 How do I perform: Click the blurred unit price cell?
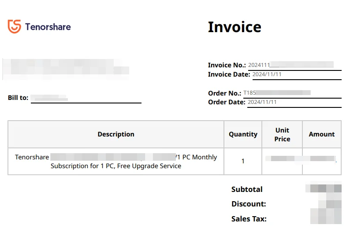point(282,159)
